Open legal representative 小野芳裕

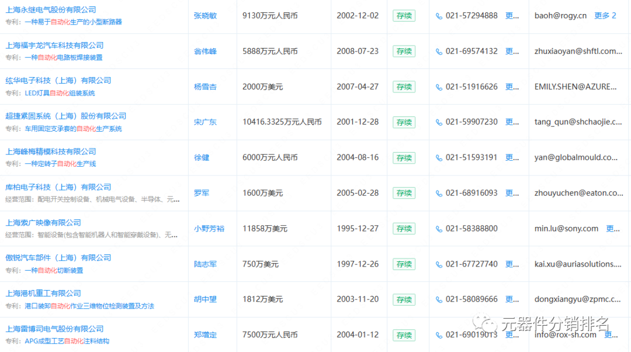(209, 229)
